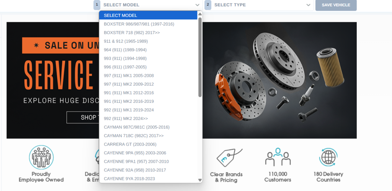Viewport: 392px width, 191px height.
Task: Click the dropdown list scroll-down arrow
Action: tap(200, 180)
